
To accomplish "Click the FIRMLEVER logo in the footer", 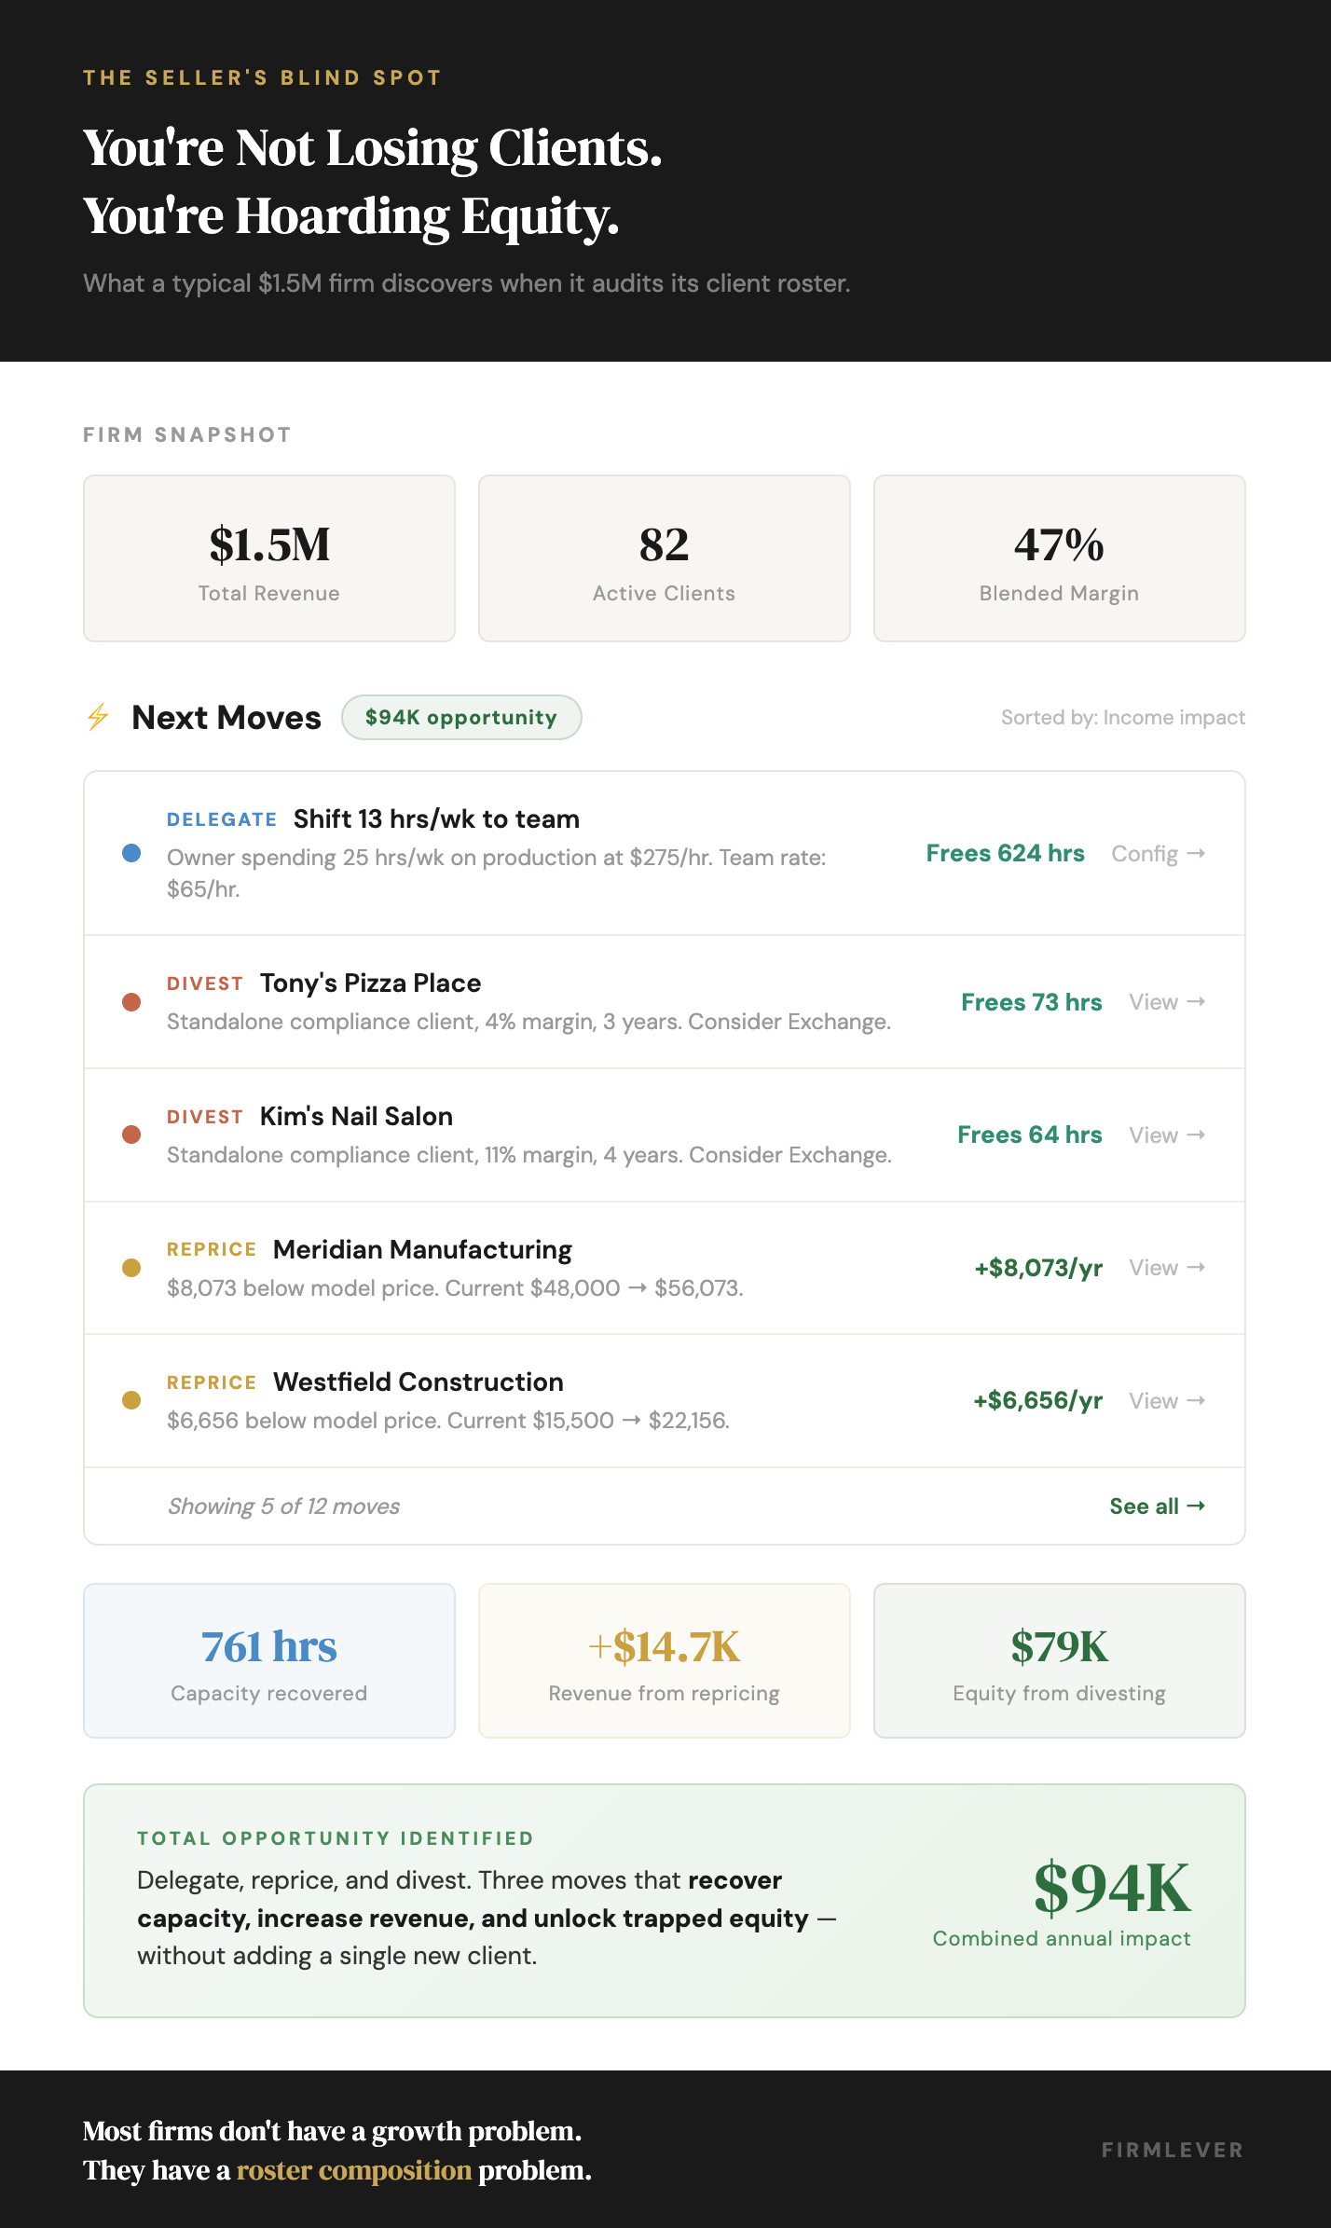I will [1172, 2150].
